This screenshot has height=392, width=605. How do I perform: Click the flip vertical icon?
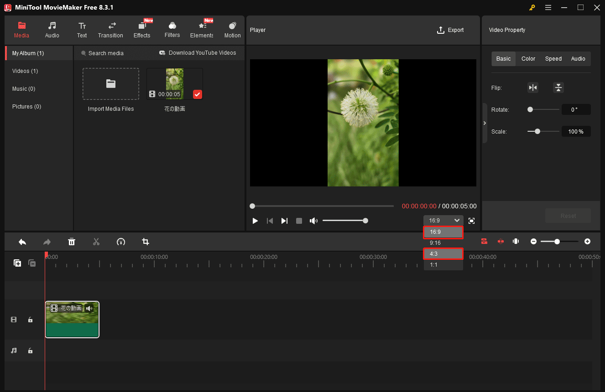click(558, 88)
